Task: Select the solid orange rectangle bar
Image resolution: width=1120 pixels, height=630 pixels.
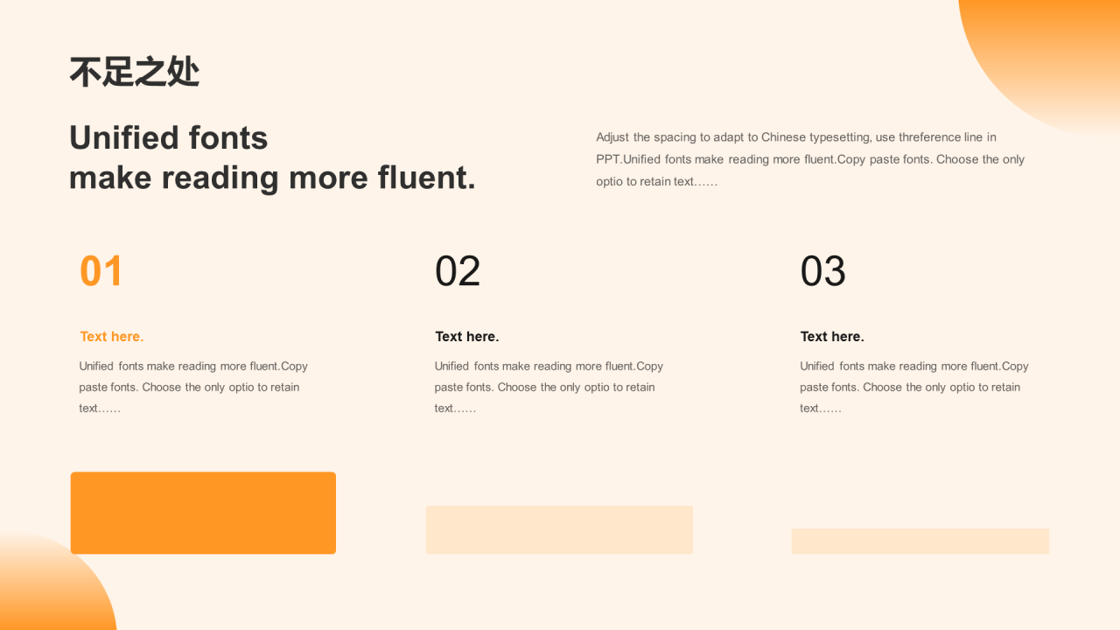Action: (x=203, y=513)
